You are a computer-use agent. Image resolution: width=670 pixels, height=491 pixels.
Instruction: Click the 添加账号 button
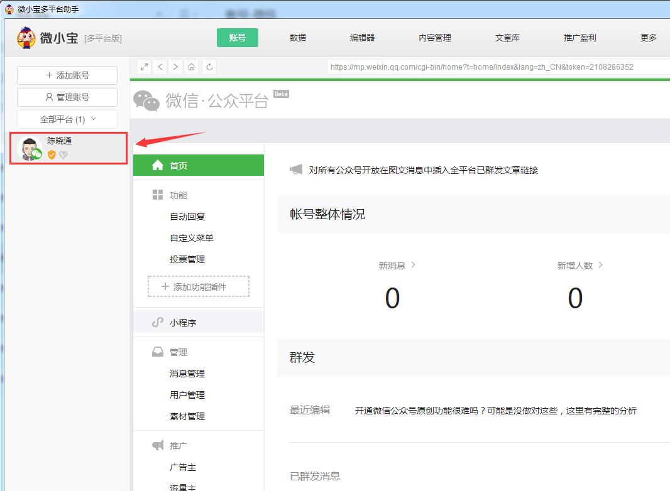click(67, 75)
